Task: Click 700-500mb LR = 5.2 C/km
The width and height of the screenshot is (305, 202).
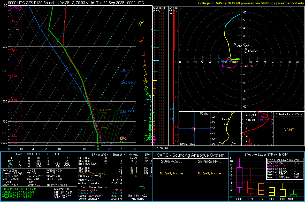Action: click(x=18, y=197)
